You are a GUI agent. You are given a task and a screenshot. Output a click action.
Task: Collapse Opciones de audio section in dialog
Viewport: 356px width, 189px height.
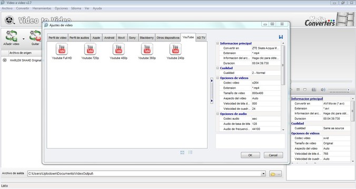click(x=217, y=114)
